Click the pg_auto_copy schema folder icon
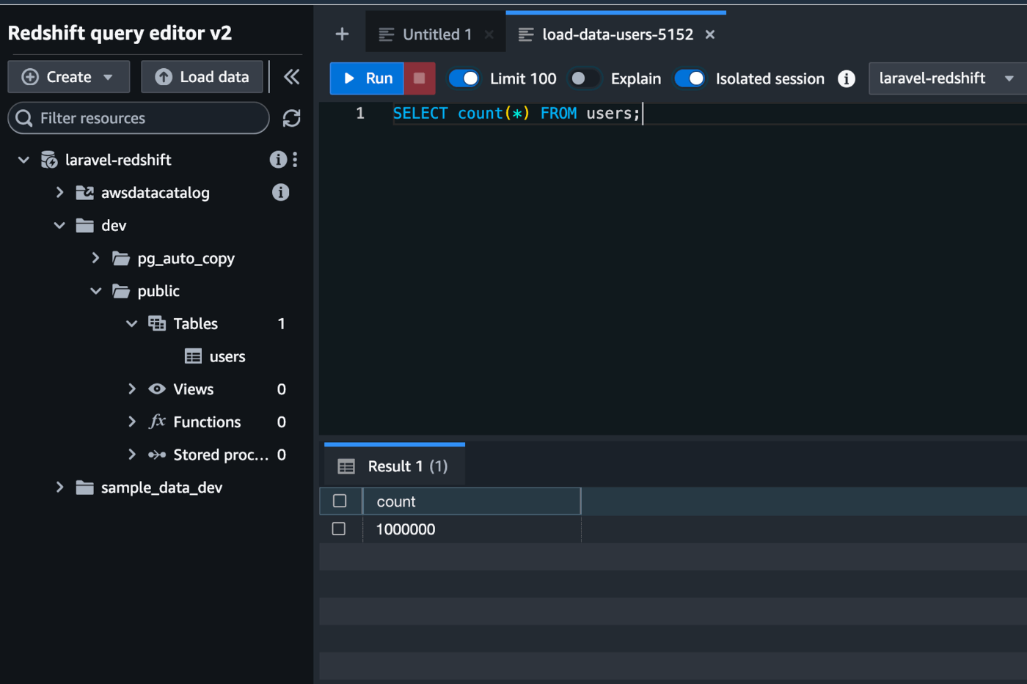The width and height of the screenshot is (1027, 684). click(121, 258)
